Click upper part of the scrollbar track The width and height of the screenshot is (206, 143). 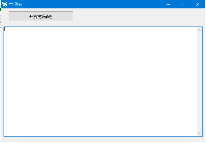click(x=199, y=49)
